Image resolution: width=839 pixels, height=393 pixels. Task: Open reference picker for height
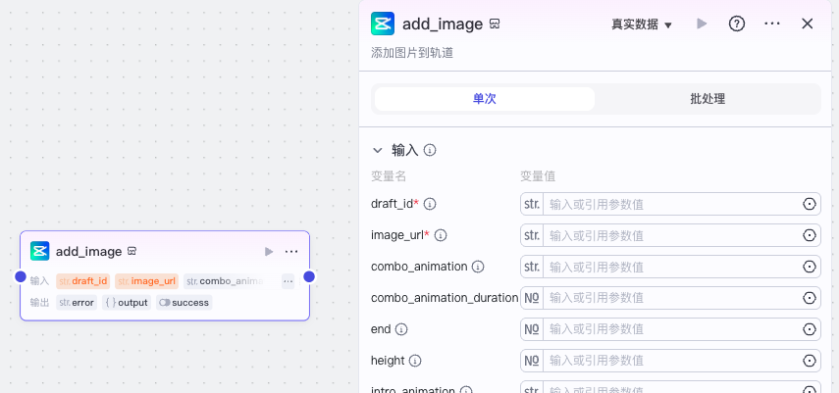809,361
